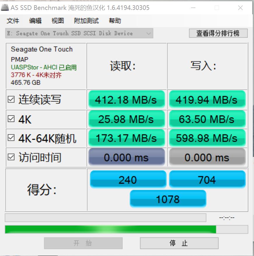The height and width of the screenshot is (256, 254).
Task: Disable the 4K-64K随机 random test
Action: tap(11, 138)
